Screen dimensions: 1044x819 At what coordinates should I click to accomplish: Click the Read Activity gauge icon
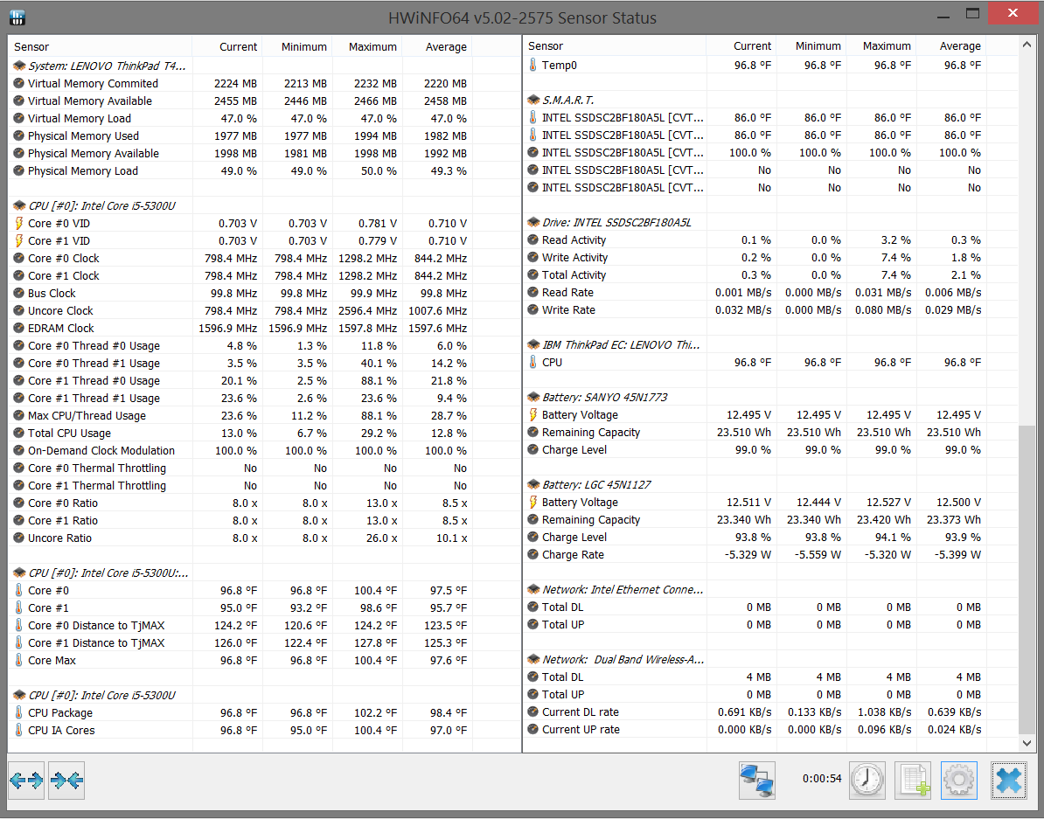click(x=532, y=239)
